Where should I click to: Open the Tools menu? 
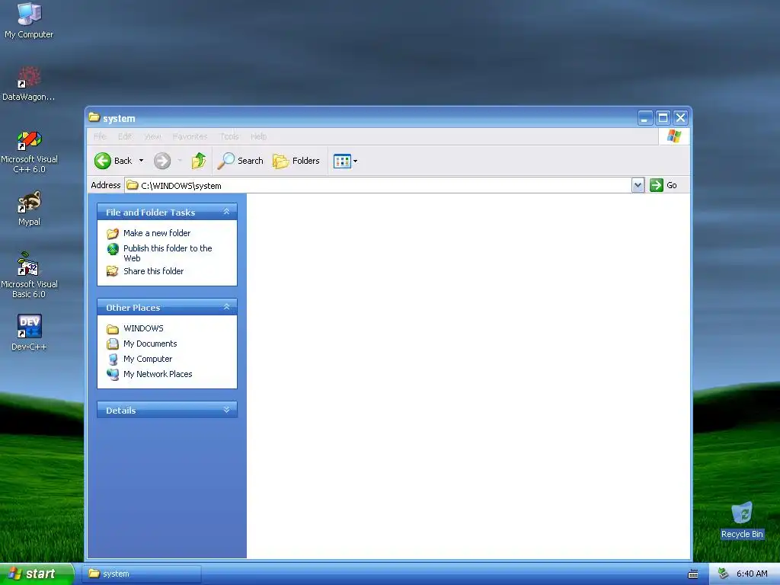(229, 136)
